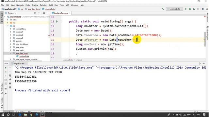
Task: Open the File menu
Action: [2, 5]
